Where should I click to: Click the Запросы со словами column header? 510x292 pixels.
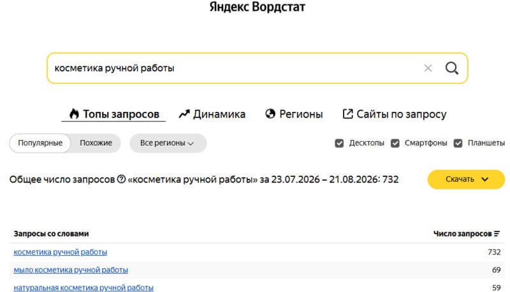pyautogui.click(x=51, y=233)
